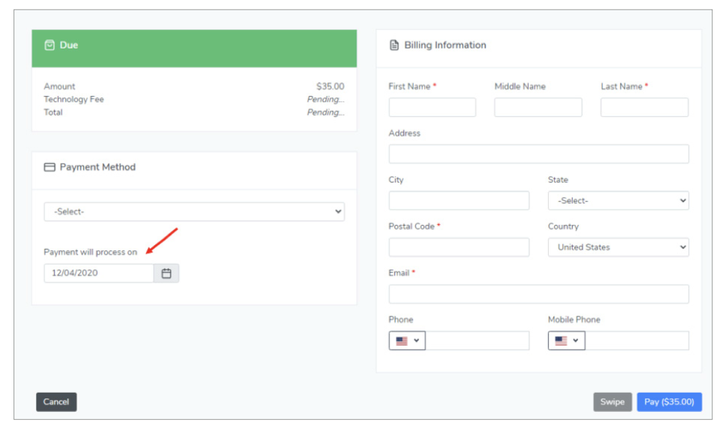Click the Address text field
Screen dimensions: 727x432
pos(538,154)
